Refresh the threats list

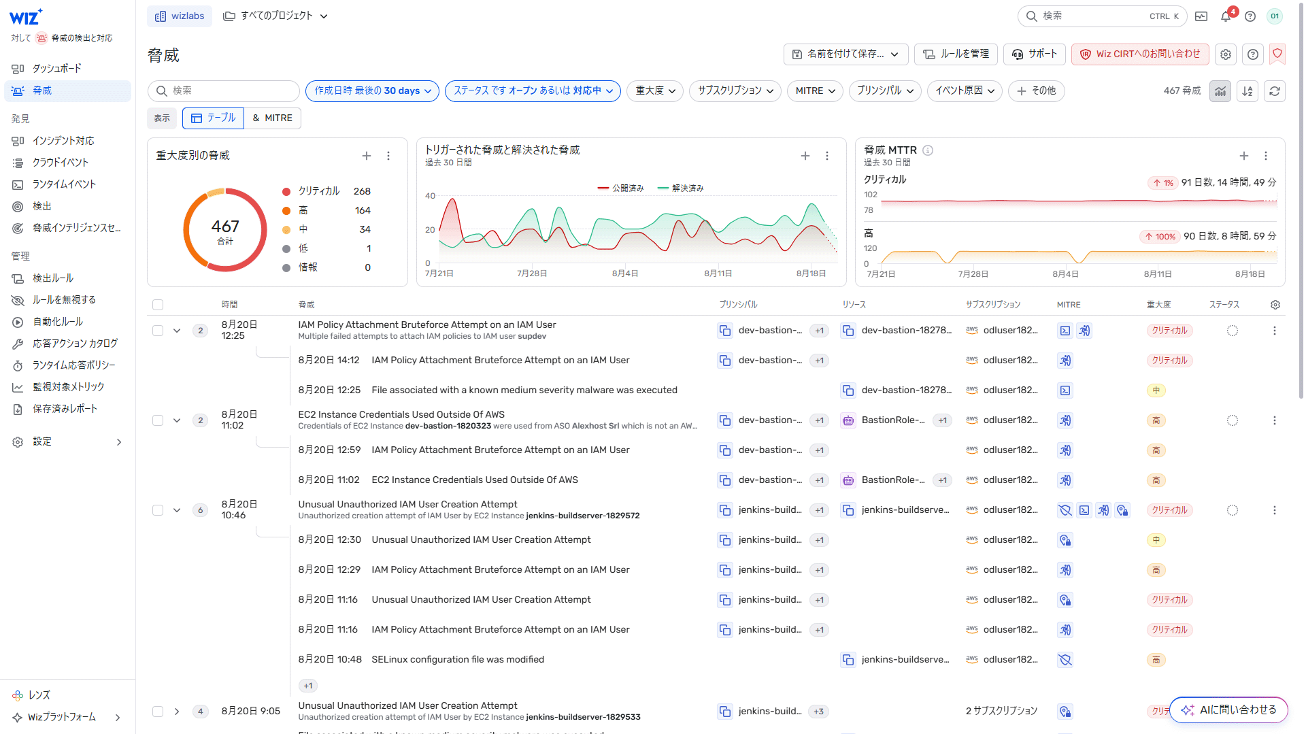point(1275,90)
